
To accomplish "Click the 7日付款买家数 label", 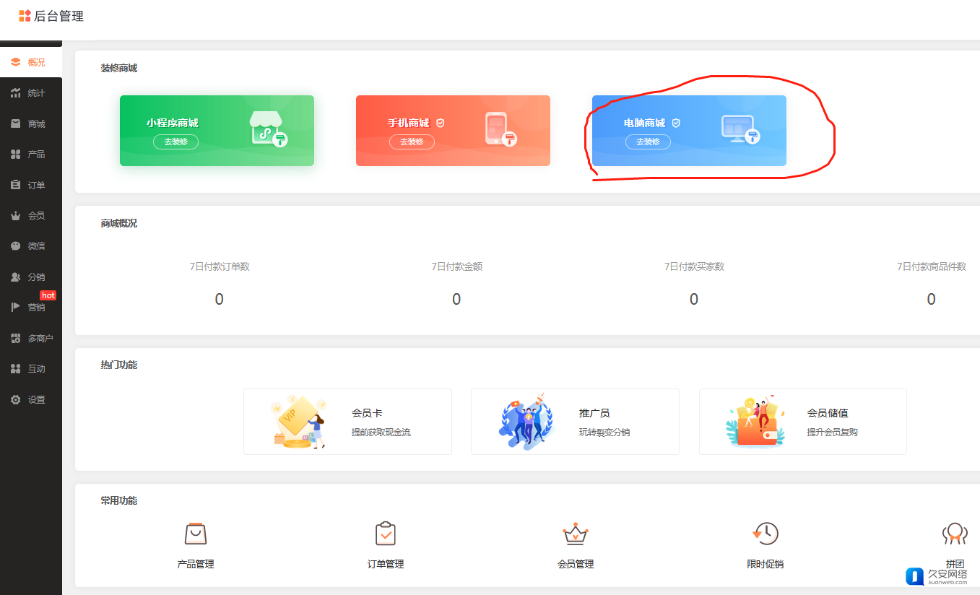I will coord(694,266).
